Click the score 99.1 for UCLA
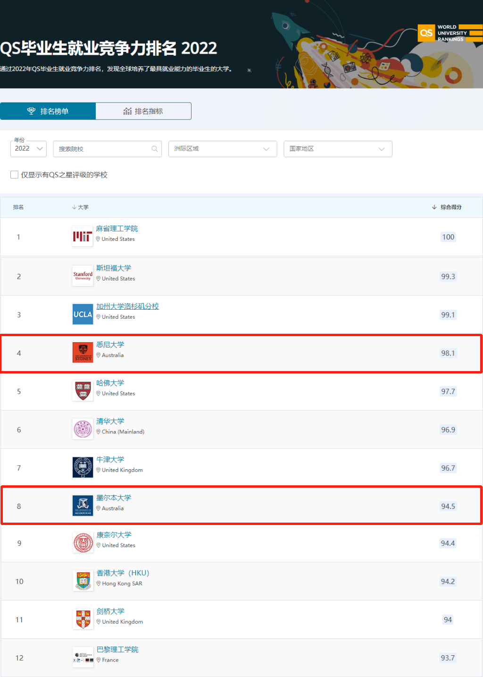483x677 pixels. coord(448,315)
